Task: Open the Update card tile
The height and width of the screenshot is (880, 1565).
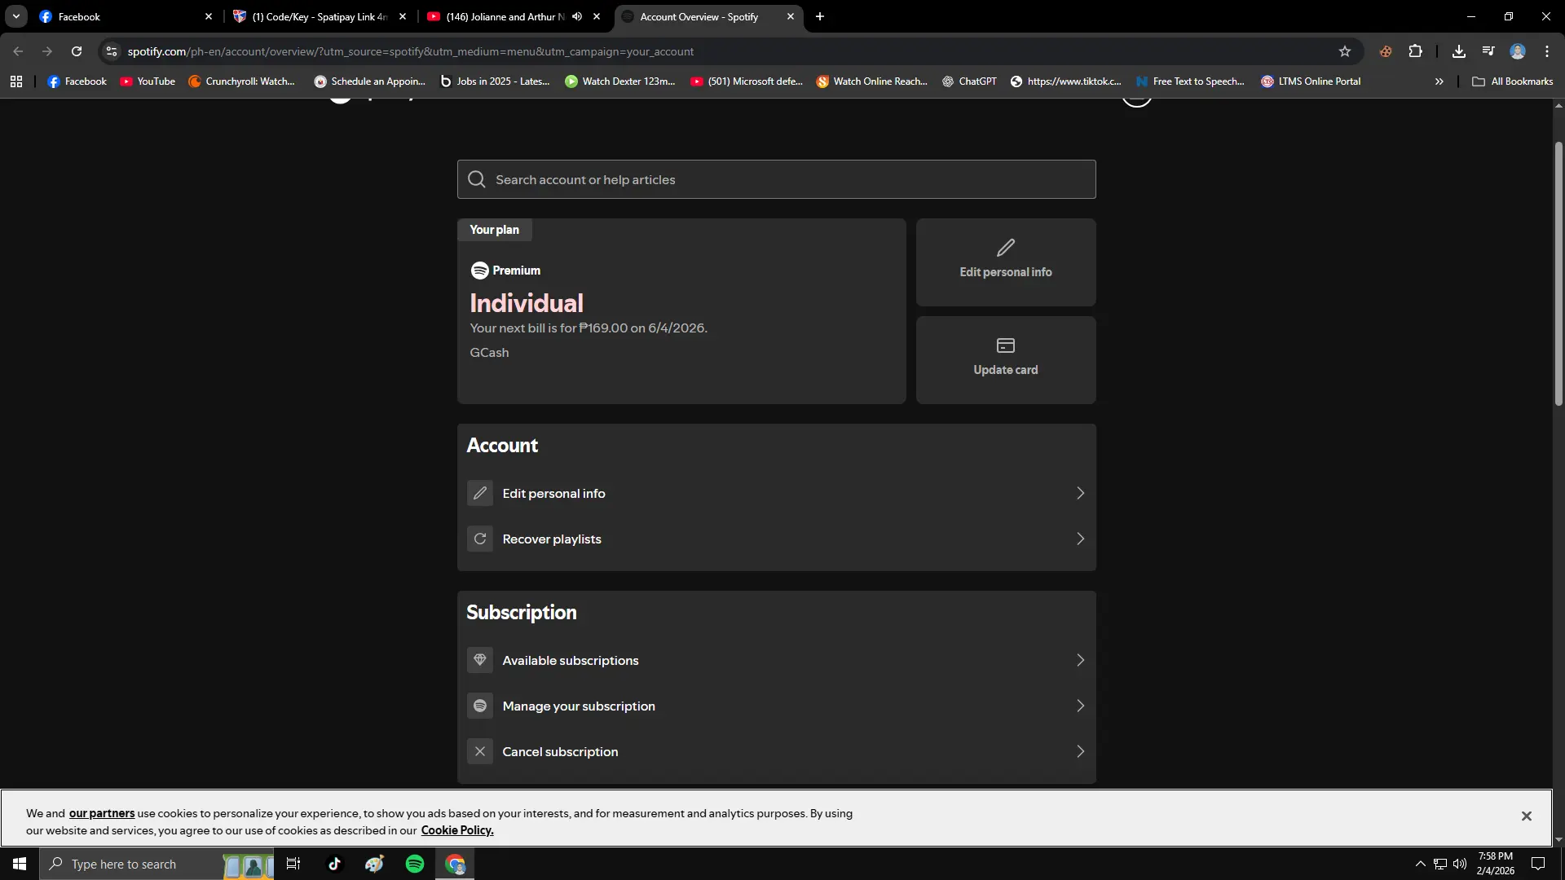Action: 1006,360
